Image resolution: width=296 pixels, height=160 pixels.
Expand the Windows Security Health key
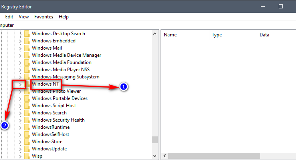20,120
